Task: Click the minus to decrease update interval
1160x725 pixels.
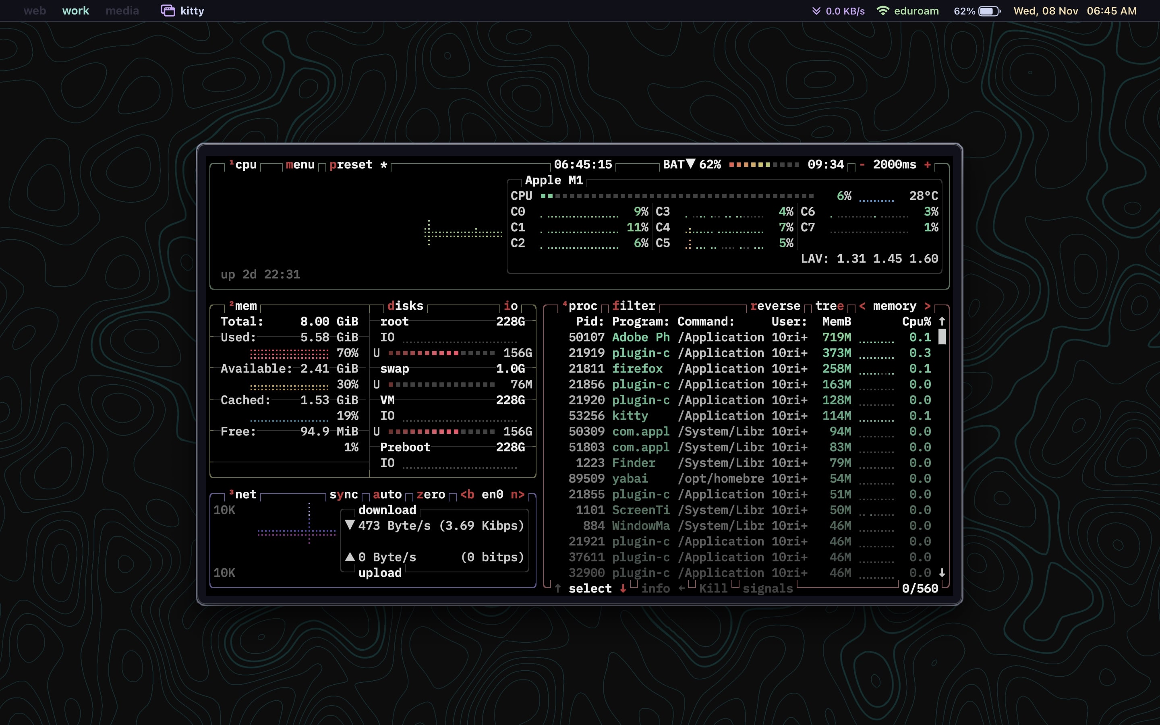Action: 862,164
